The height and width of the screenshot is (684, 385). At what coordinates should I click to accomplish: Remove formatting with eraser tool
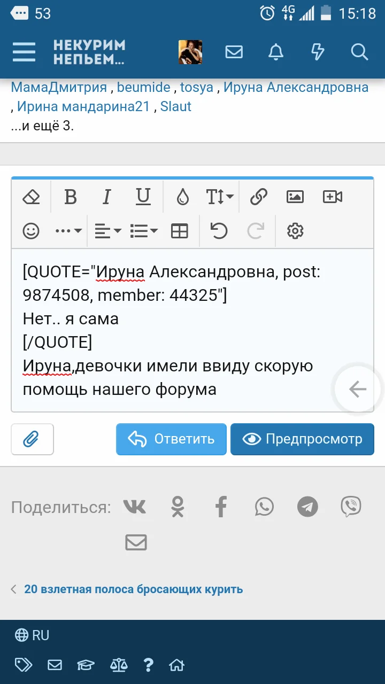(32, 197)
